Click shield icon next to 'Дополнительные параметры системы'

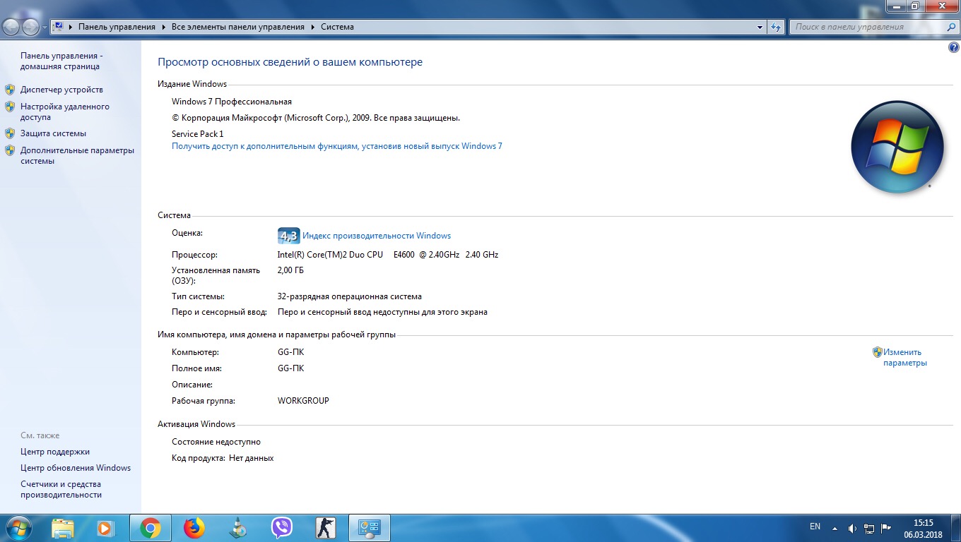click(10, 150)
